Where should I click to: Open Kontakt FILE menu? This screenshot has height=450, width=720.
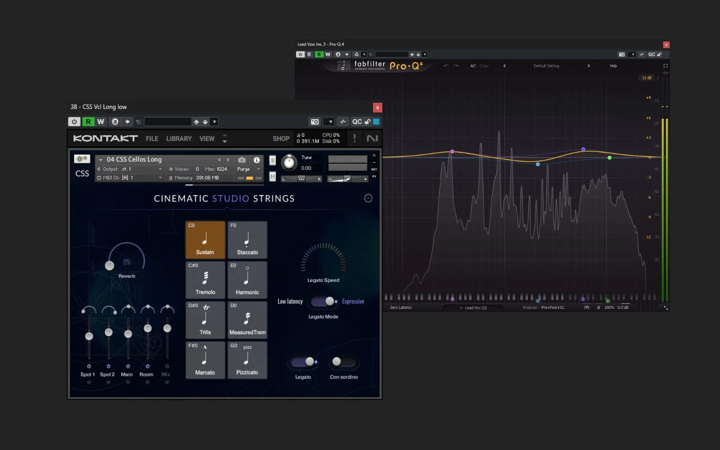[x=152, y=139]
